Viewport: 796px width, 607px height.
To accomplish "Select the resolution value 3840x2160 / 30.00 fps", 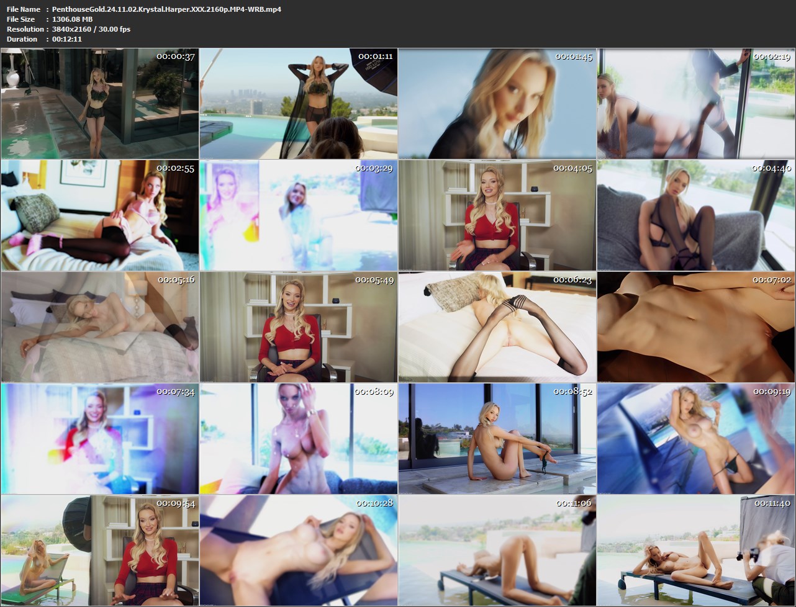I will [91, 29].
